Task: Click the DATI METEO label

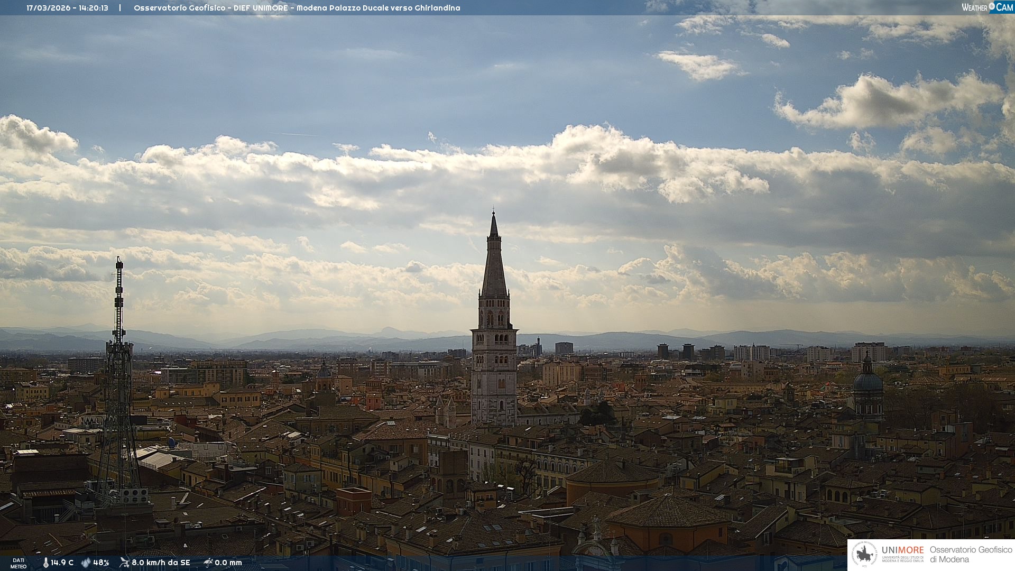Action: (19, 563)
